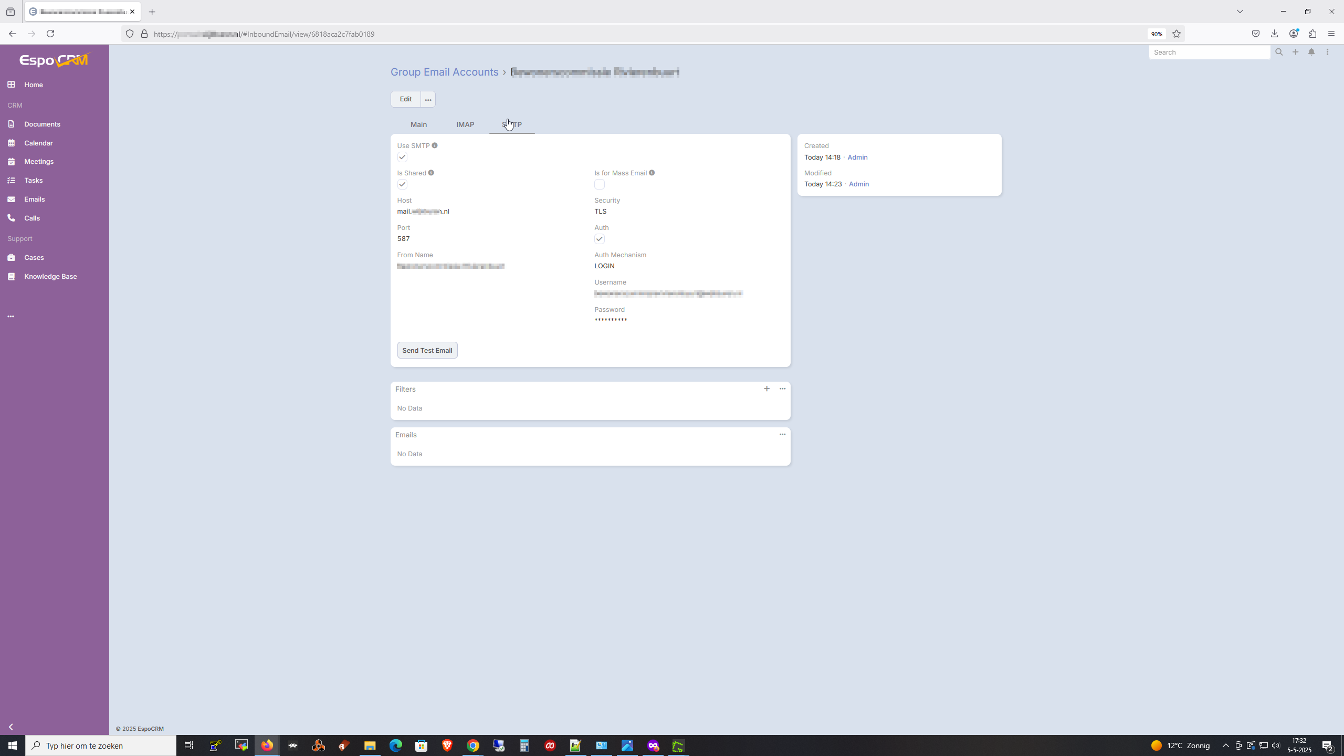Open the browser extensions icon
The image size is (1344, 756).
(x=1312, y=34)
